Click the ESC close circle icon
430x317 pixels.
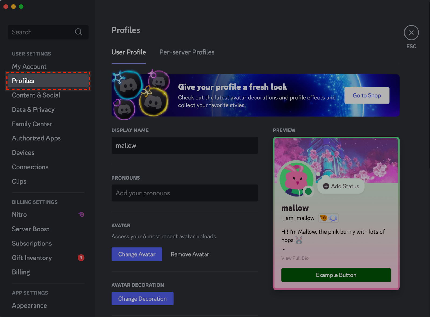(411, 33)
